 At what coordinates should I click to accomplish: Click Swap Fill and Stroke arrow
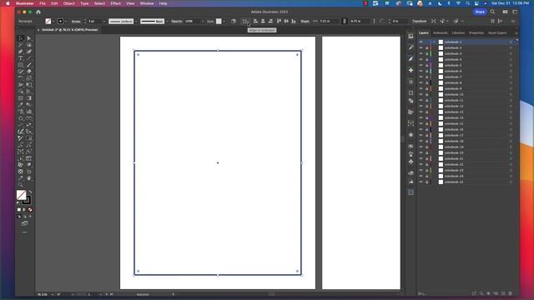(x=30, y=192)
